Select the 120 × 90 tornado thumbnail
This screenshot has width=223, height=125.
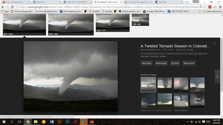140,20
